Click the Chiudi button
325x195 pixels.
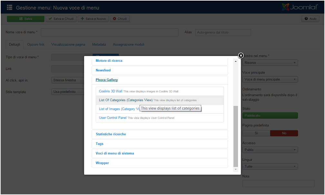(120, 19)
